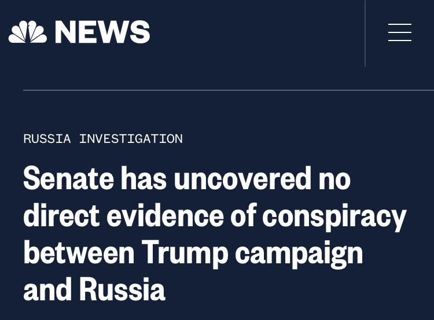Click the vertical divider beside the menu icon

coord(365,33)
